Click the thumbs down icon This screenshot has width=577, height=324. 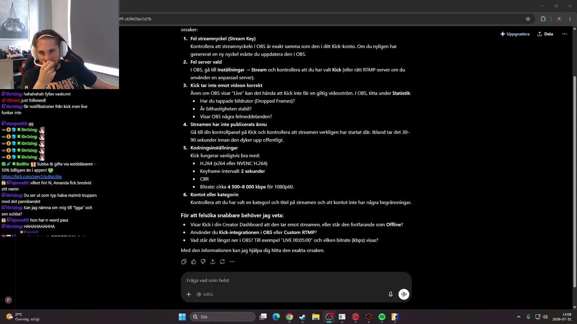point(203,261)
